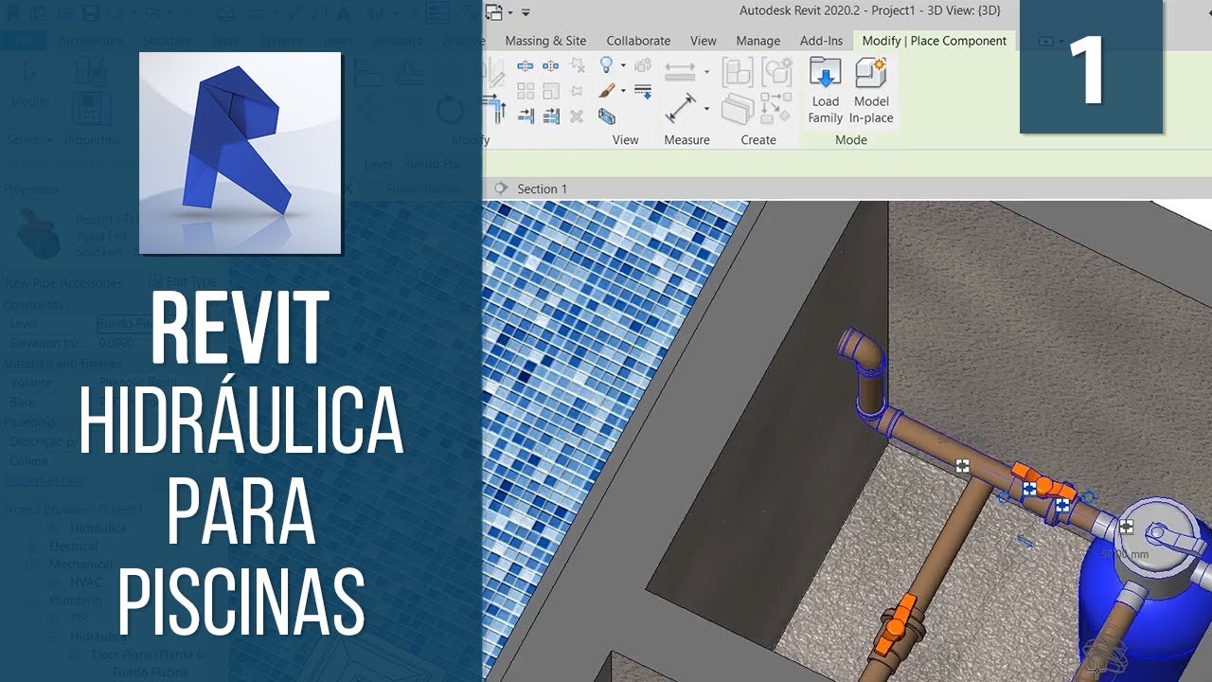Click the greyed Unpin icon
The width and height of the screenshot is (1212, 682).
(577, 65)
